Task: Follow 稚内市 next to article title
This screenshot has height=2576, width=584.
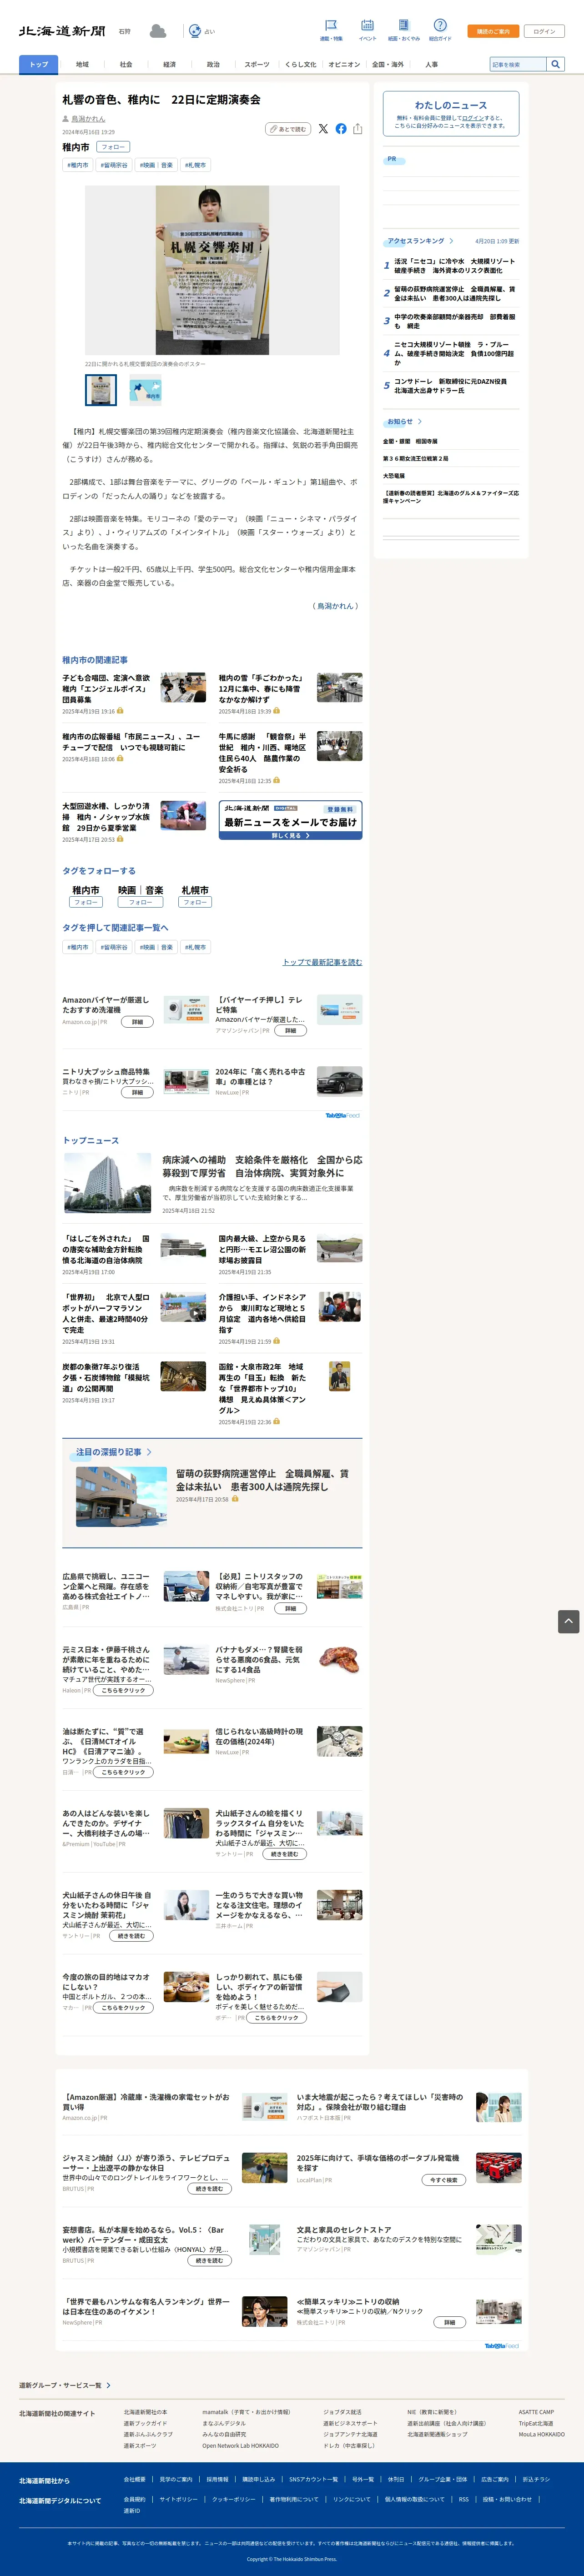Action: point(113,147)
